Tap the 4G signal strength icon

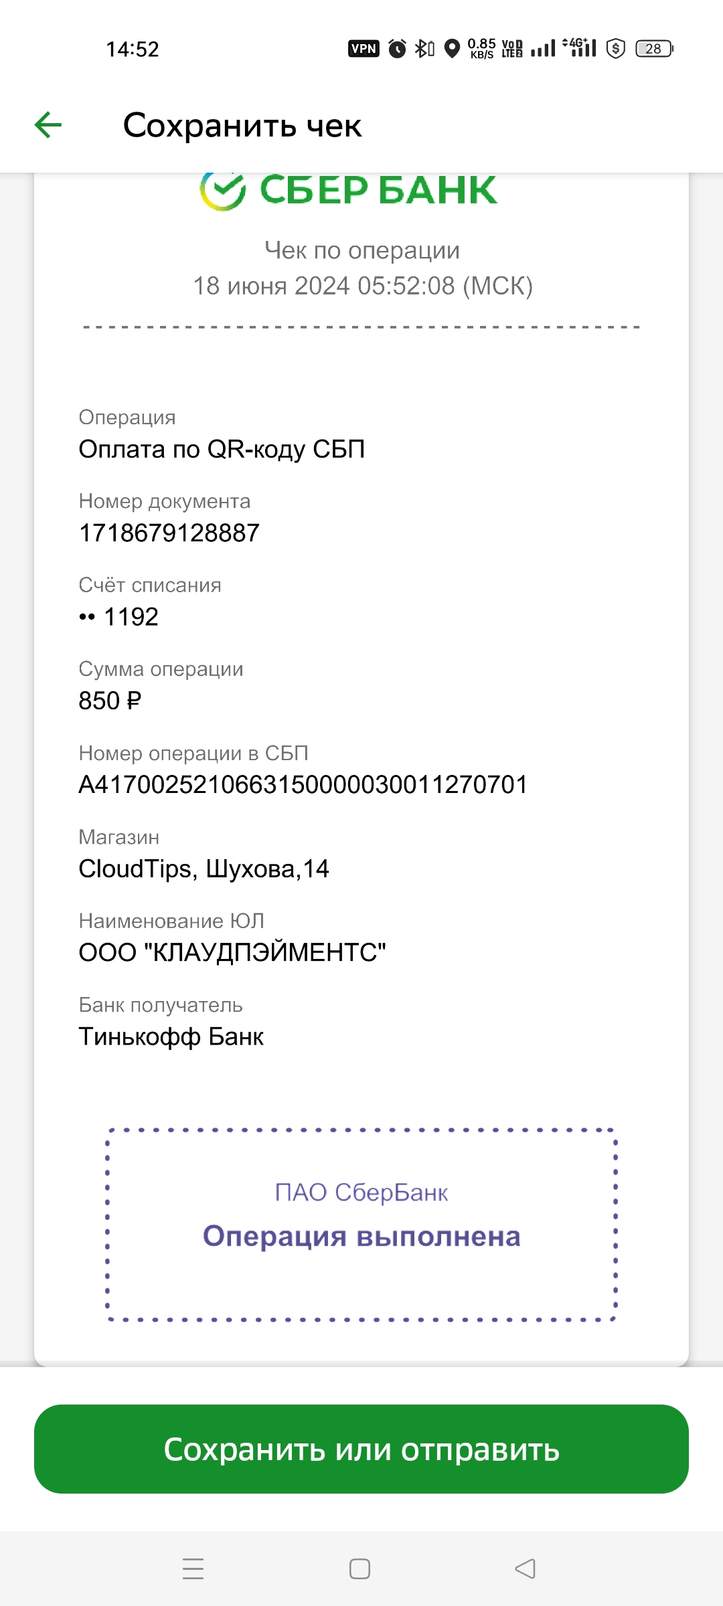(580, 48)
